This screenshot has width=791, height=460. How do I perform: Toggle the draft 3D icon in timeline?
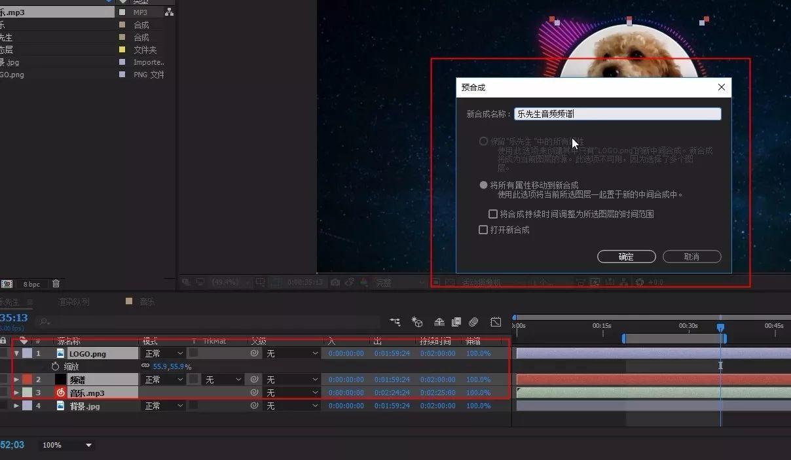[x=417, y=322]
